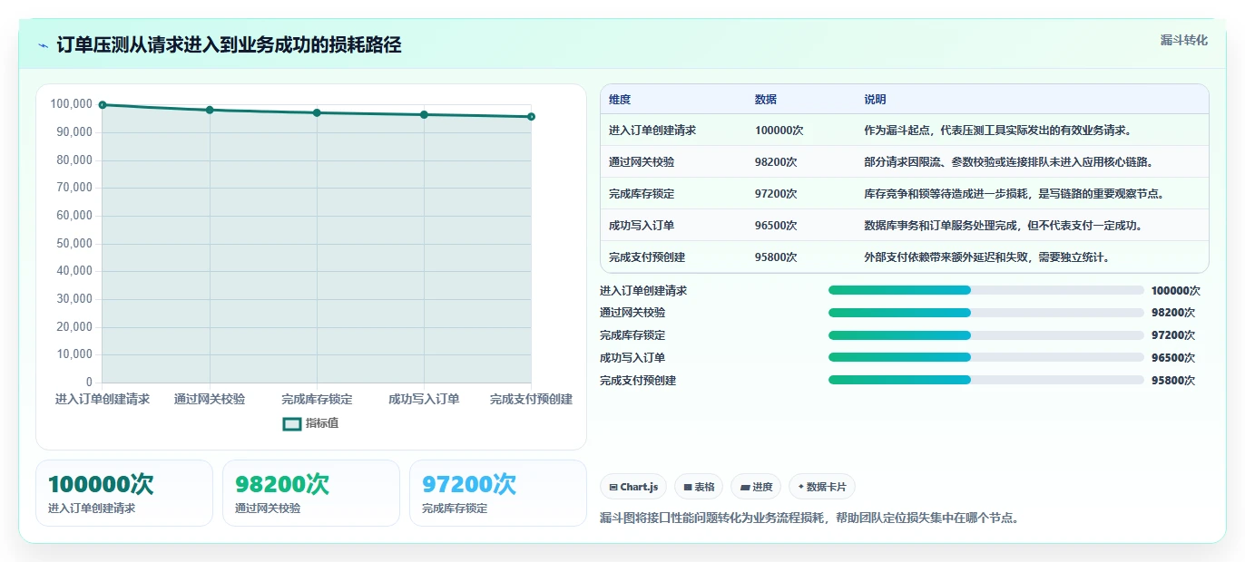Image resolution: width=1245 pixels, height=562 pixels.
Task: Click the 96500次 cell in the table
Action: pos(776,226)
